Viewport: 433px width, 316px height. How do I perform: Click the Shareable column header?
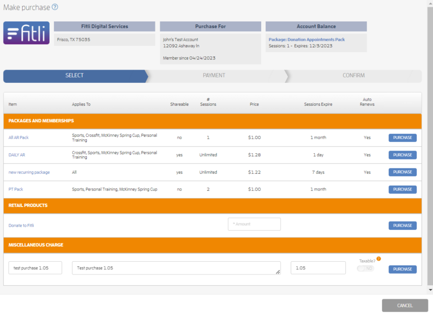pyautogui.click(x=180, y=104)
